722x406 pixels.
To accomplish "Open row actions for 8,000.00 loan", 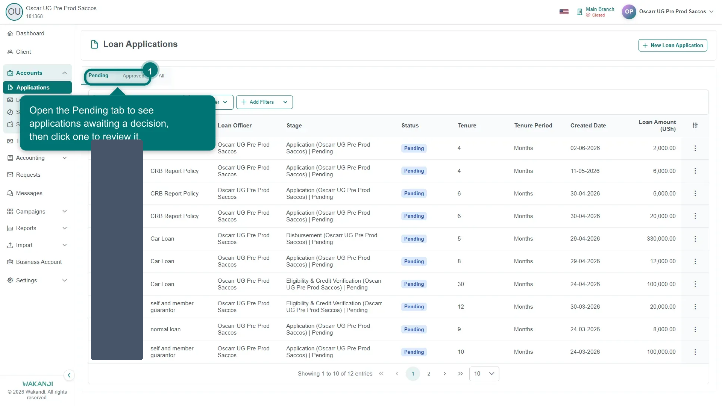I will (x=695, y=330).
